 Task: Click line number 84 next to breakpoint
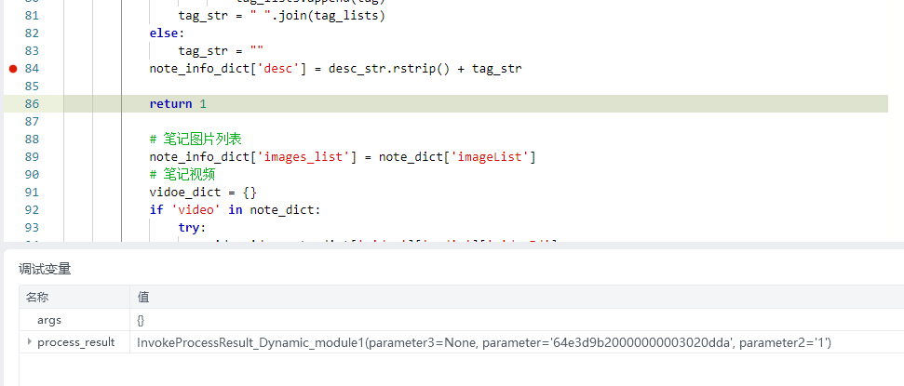[x=32, y=69]
